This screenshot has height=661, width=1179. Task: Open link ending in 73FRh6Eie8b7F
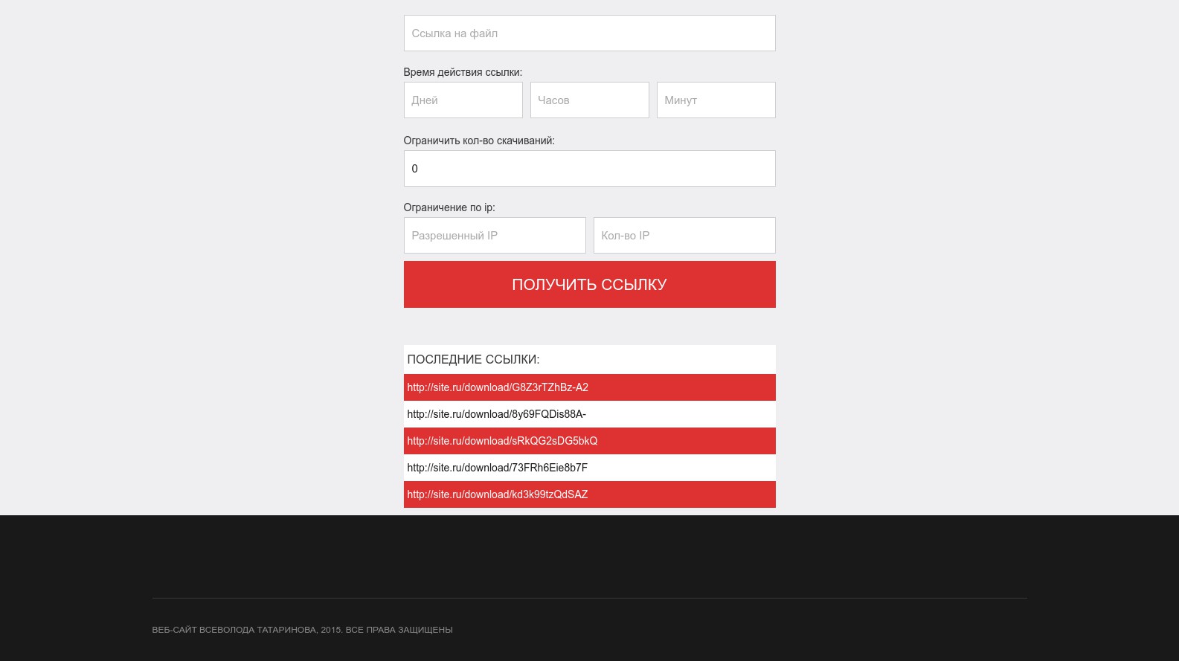[497, 468]
